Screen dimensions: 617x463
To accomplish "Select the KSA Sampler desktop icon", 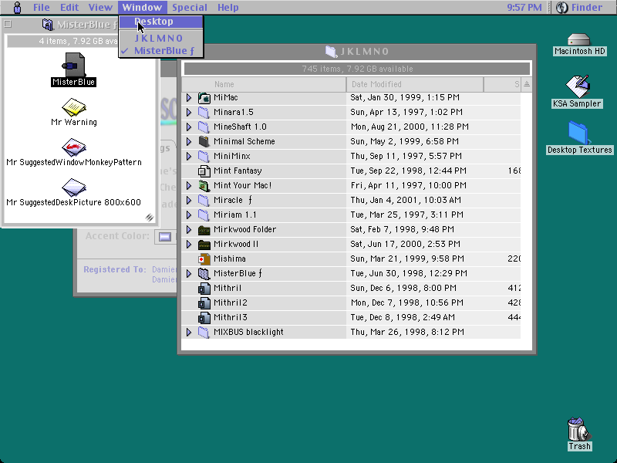I will pos(577,86).
